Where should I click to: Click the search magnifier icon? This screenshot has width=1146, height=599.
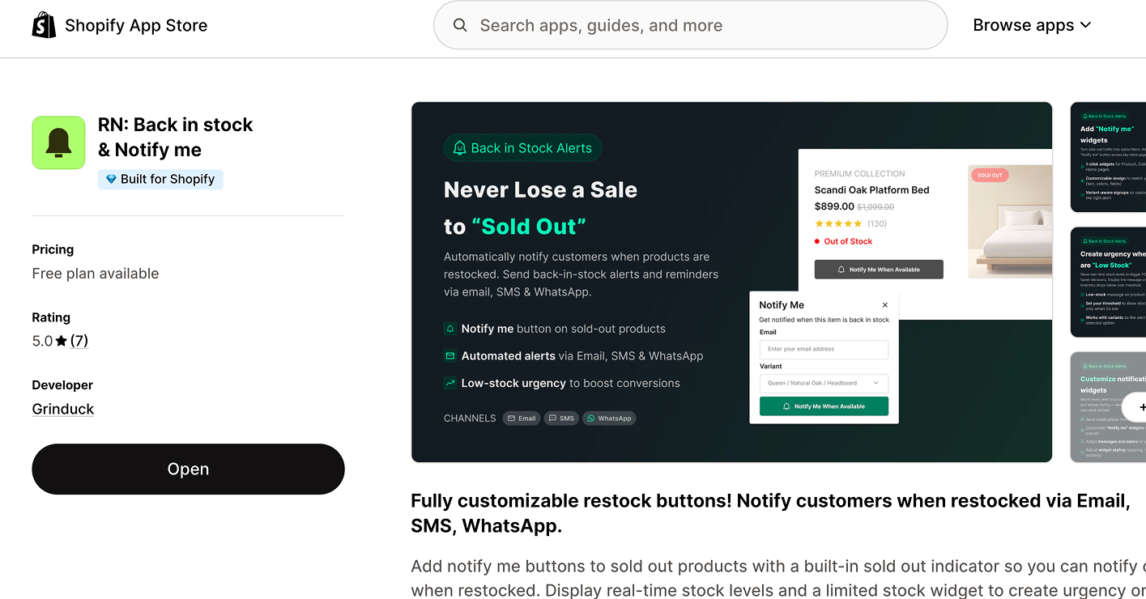460,25
